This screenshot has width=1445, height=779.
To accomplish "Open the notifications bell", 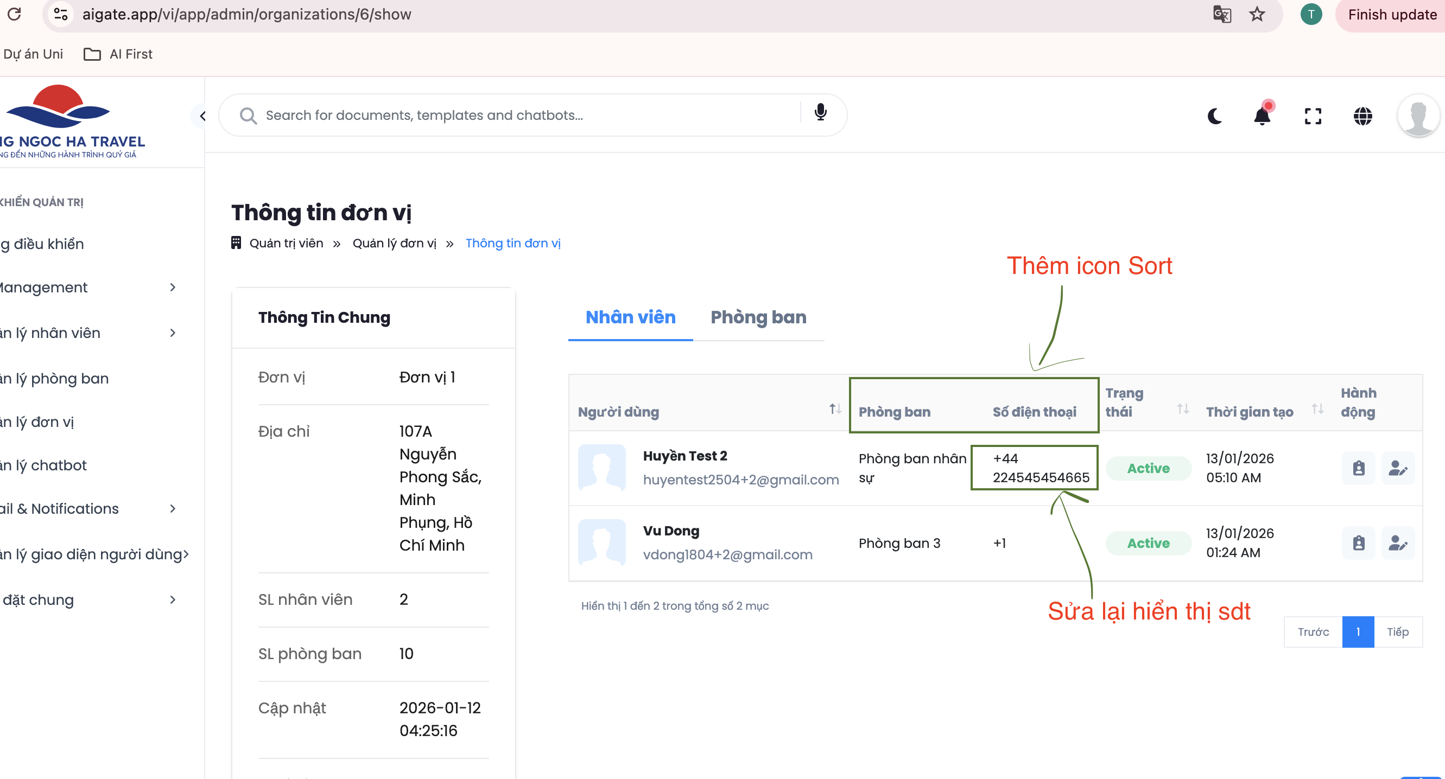I will [x=1262, y=116].
